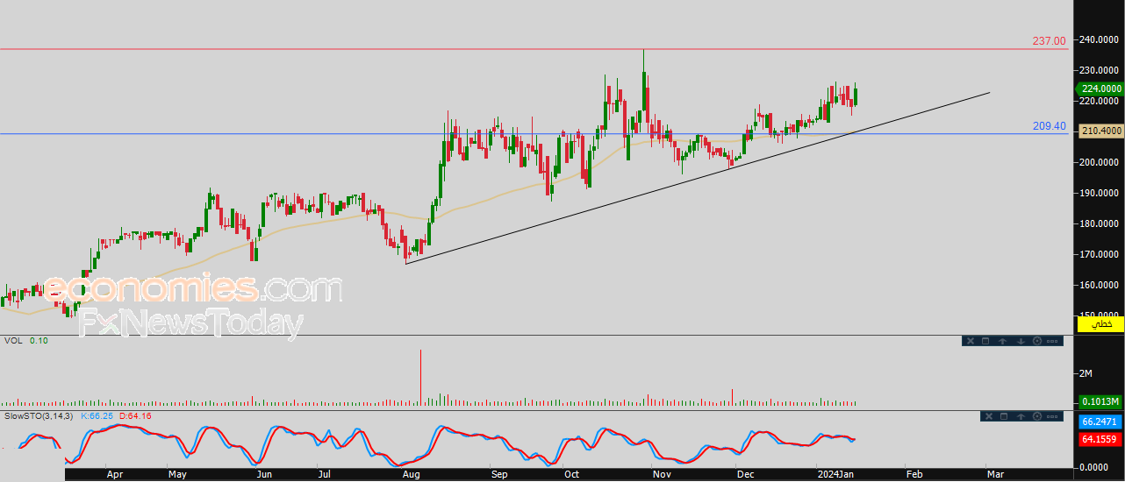Click the May label on time axis
The height and width of the screenshot is (482, 1125).
(x=178, y=474)
